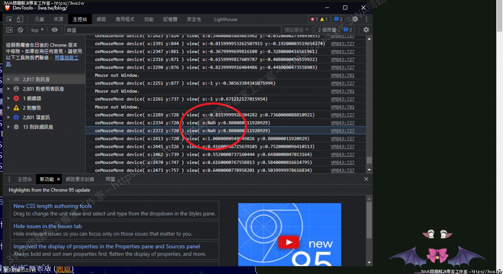Open DevTools settings gear in the top bar
Screen dimensions: 503x274
pyautogui.click(x=355, y=19)
